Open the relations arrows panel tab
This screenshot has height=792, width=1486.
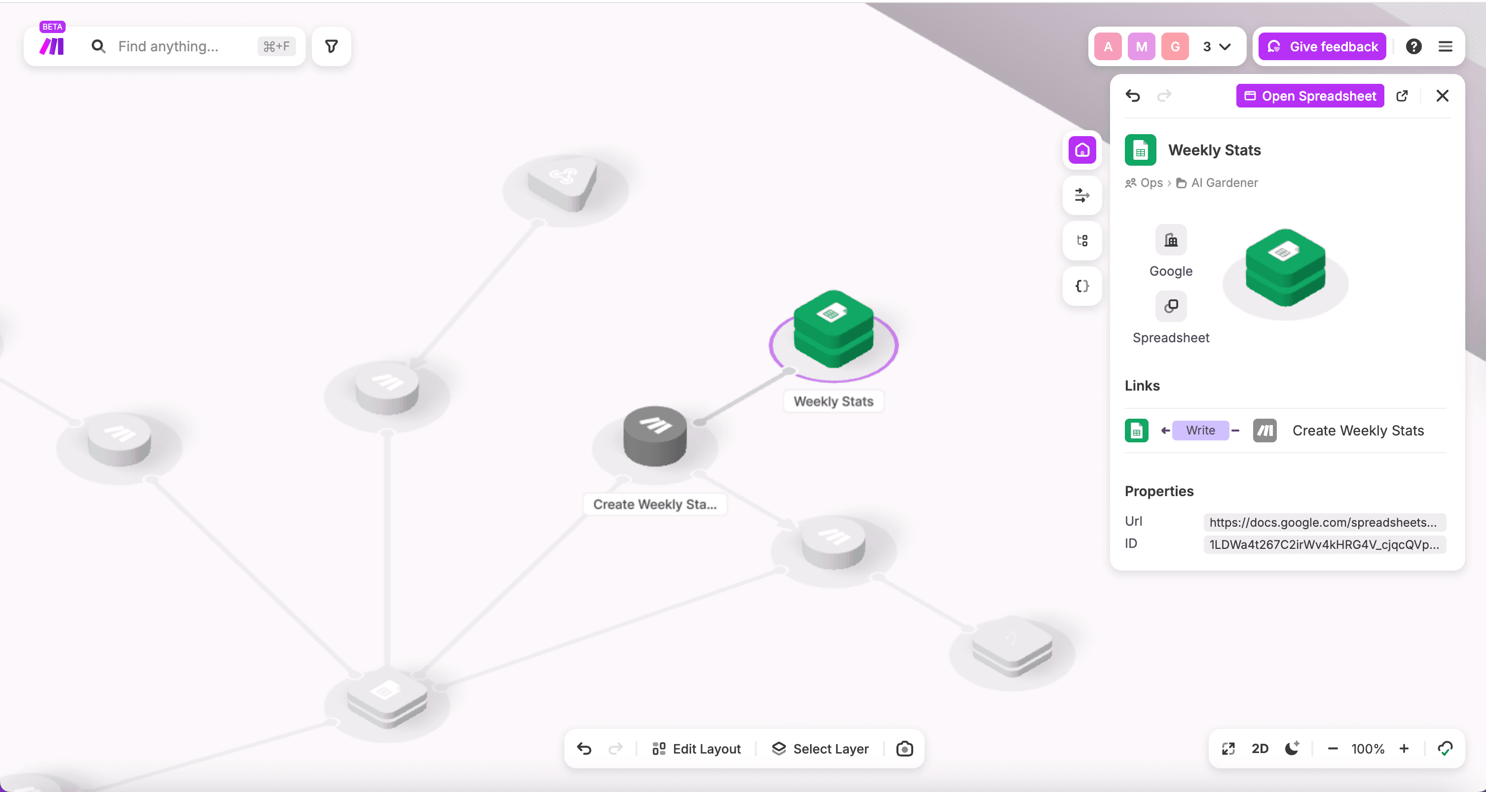(x=1081, y=195)
